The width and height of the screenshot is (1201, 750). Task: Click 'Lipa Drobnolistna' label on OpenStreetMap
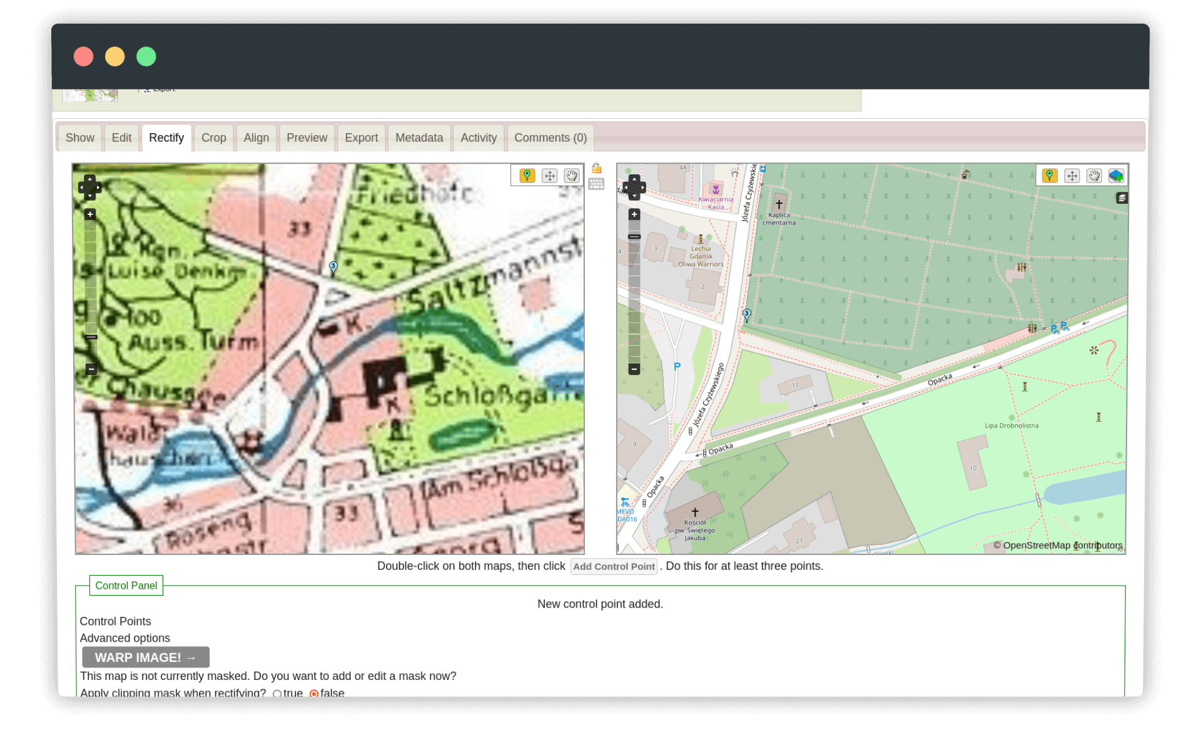click(1011, 426)
